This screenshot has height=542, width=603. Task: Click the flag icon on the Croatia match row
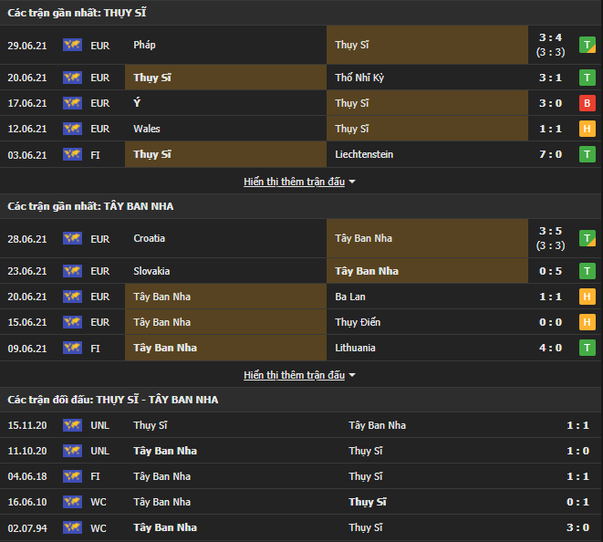[72, 238]
